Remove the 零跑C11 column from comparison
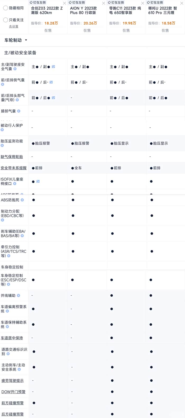Screen dimensions: 185x418 [143, 3]
